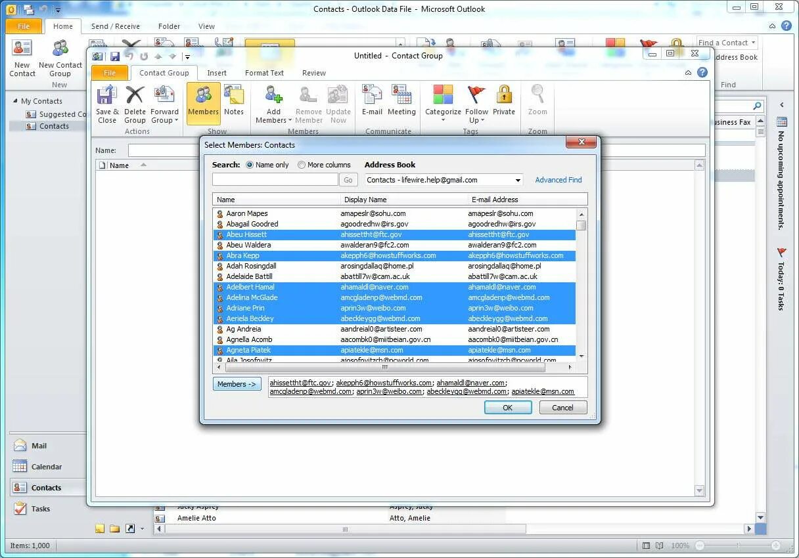Click Save & Close icon in Contact Group
Image resolution: width=799 pixels, height=558 pixels.
[106, 95]
